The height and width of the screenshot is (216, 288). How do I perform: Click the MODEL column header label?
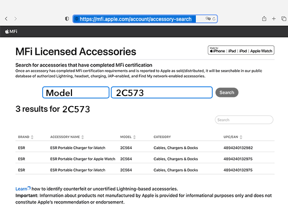[x=126, y=137]
